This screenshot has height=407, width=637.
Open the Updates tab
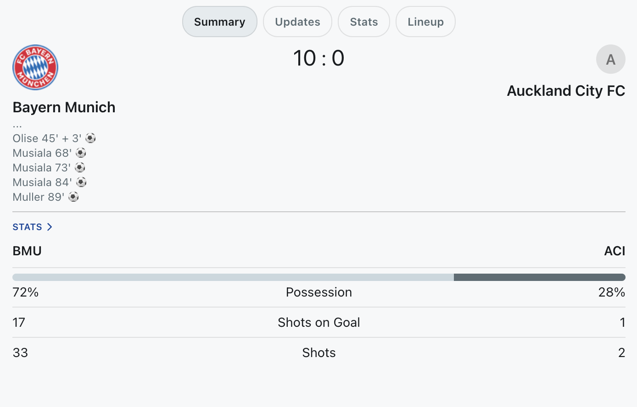tap(297, 22)
